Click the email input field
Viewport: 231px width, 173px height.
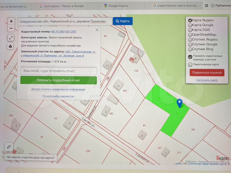58,71
